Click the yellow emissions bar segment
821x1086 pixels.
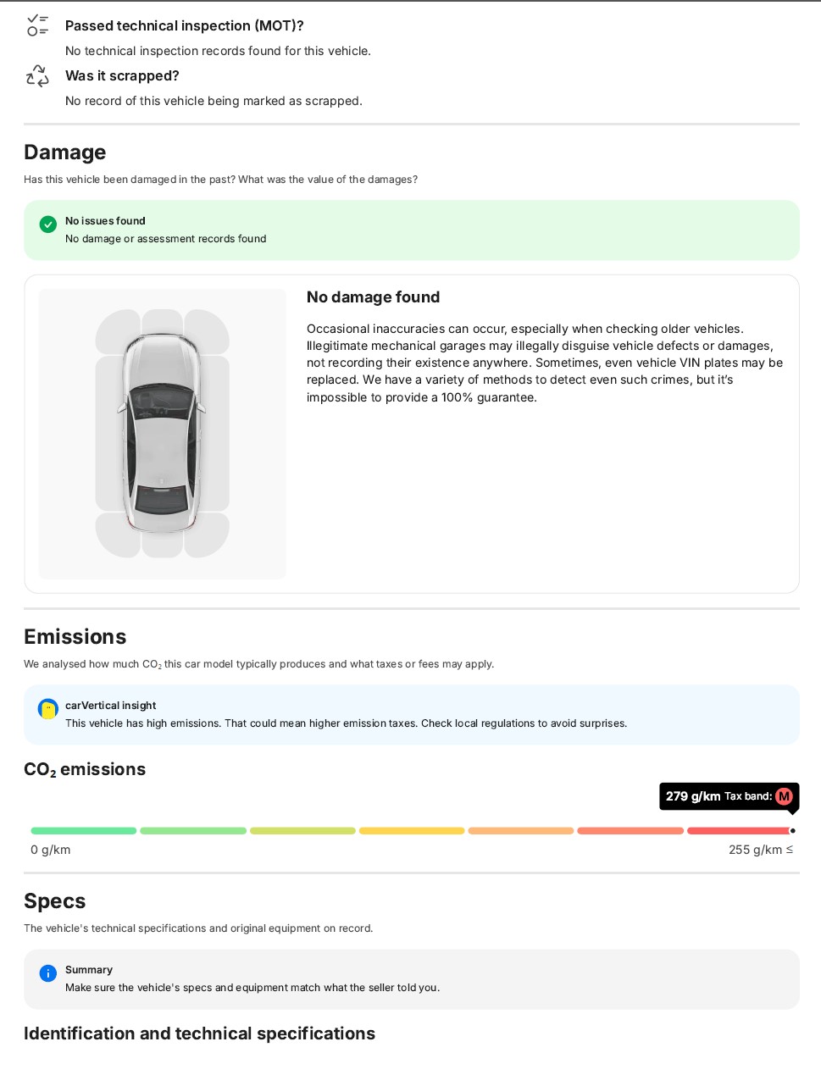coord(412,831)
